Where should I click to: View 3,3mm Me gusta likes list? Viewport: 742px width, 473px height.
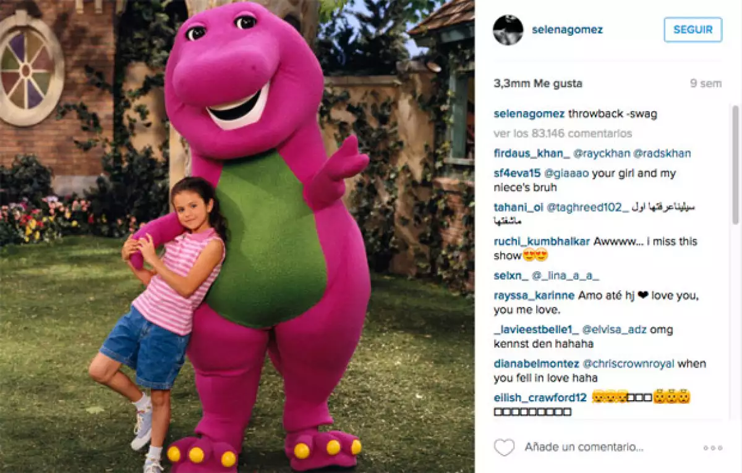[x=538, y=83]
